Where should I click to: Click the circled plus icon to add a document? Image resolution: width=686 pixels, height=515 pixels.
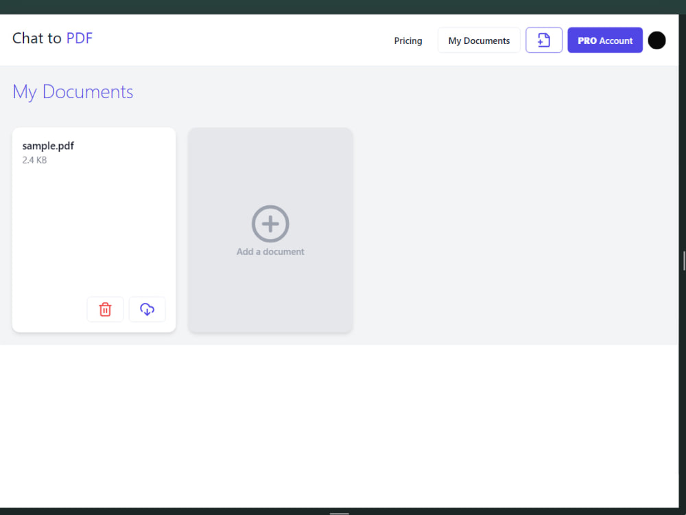[x=270, y=224]
